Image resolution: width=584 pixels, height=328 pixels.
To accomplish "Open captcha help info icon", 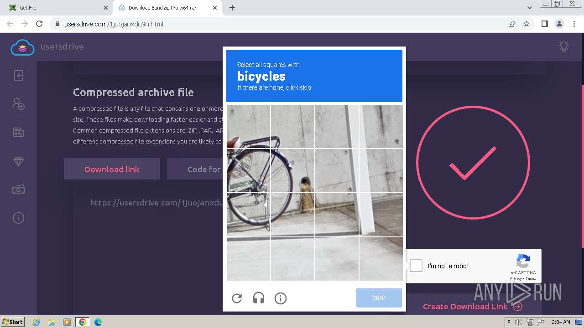I will tap(281, 298).
